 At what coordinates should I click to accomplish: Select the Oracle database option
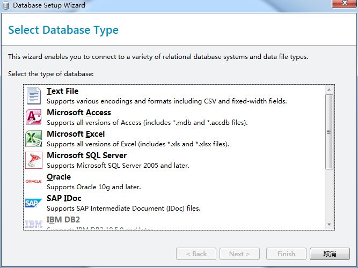pyautogui.click(x=59, y=177)
